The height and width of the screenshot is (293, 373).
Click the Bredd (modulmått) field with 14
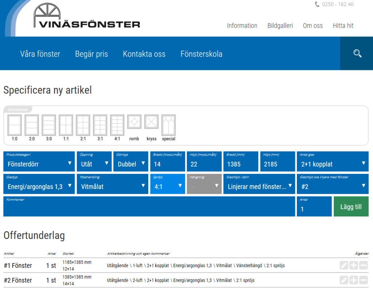[168, 161]
